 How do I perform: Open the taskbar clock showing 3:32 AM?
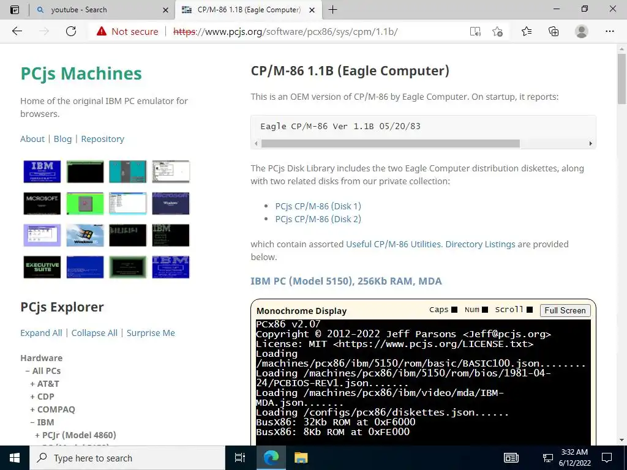pyautogui.click(x=574, y=458)
